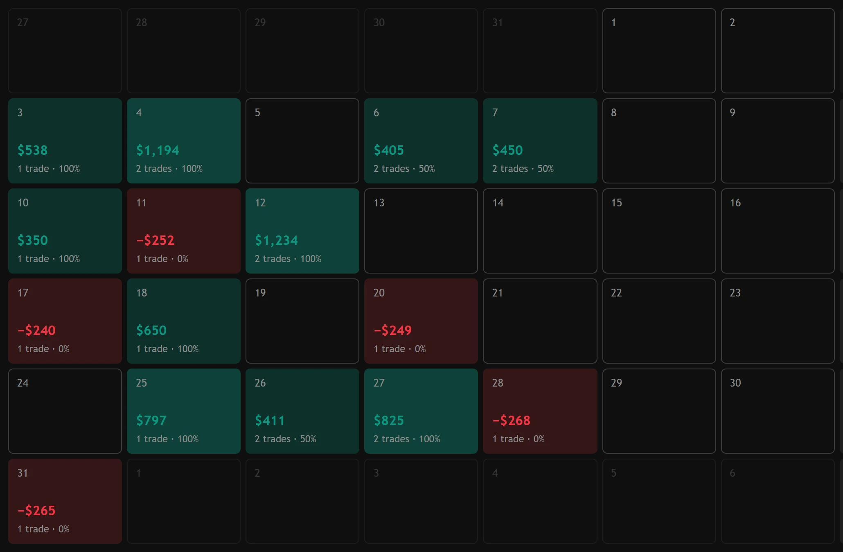
Task: Select the empty day 8 cell
Action: click(x=659, y=141)
